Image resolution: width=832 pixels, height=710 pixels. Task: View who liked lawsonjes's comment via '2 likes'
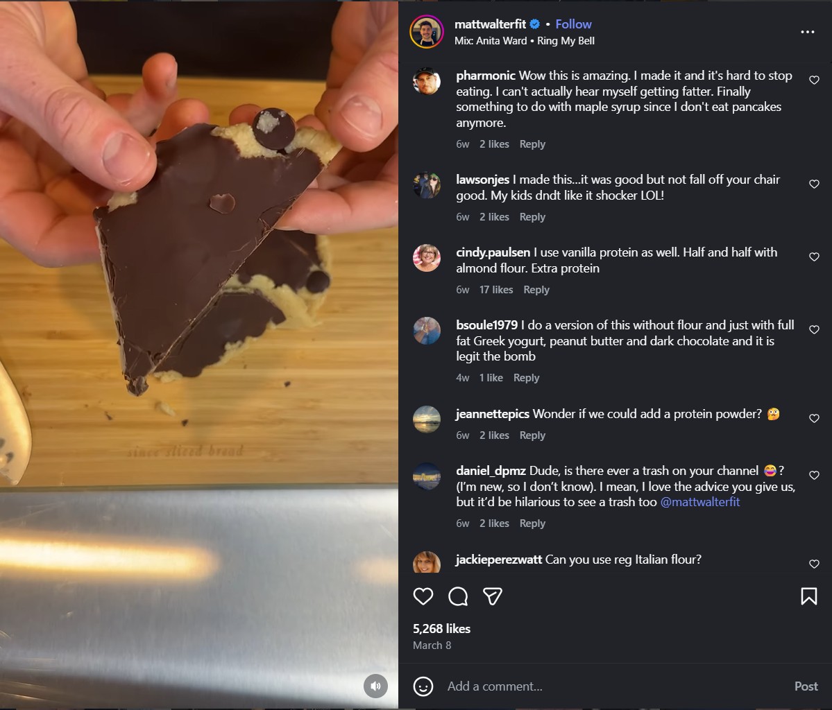pyautogui.click(x=494, y=216)
